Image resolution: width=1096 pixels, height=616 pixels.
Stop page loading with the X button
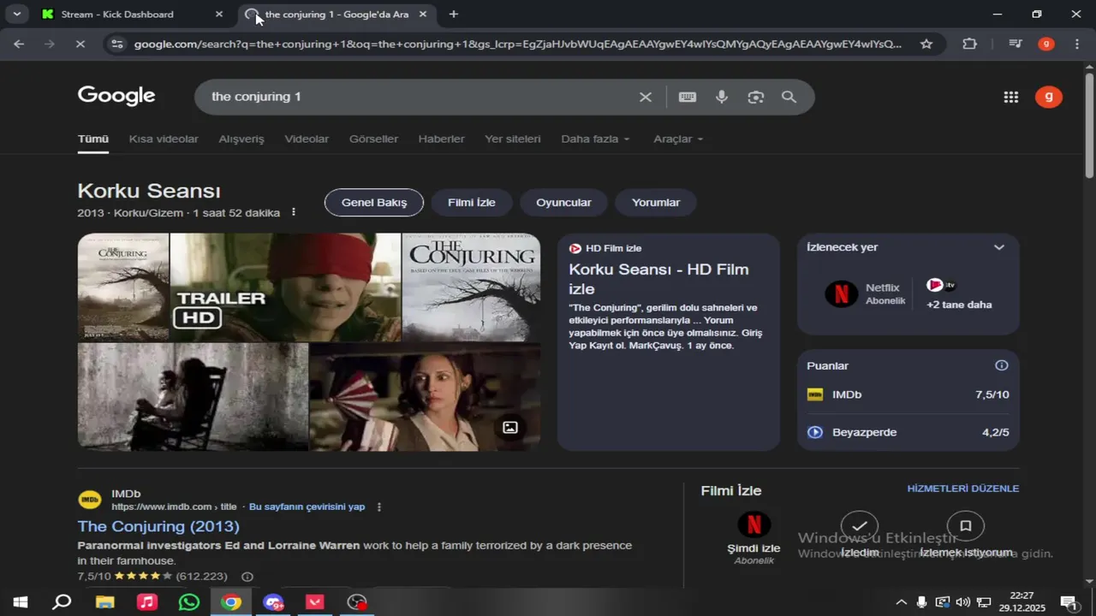tap(80, 44)
